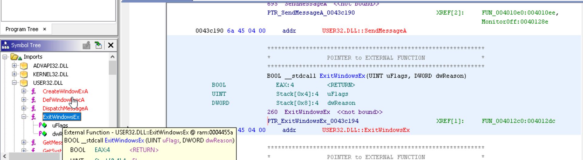Expand the KERNEL32.DLL library node
The height and width of the screenshot is (160, 583).
(x=14, y=74)
